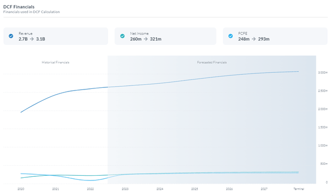This screenshot has height=196, width=333.
Task: Toggle the Net Income series checkmark
Action: [x=122, y=36]
